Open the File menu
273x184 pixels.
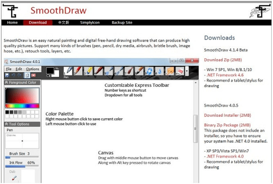9,69
